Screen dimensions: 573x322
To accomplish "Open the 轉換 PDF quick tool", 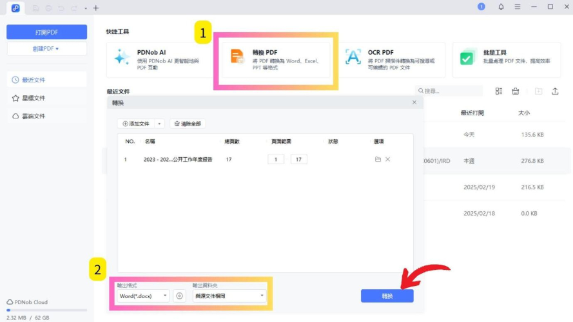I will [276, 60].
